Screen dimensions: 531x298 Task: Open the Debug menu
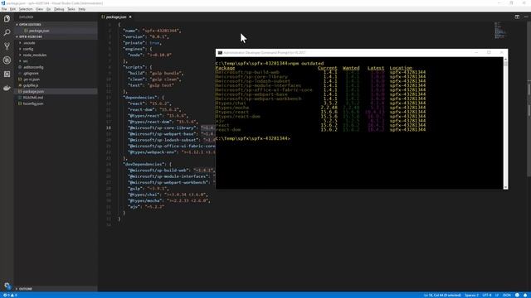[59, 9]
